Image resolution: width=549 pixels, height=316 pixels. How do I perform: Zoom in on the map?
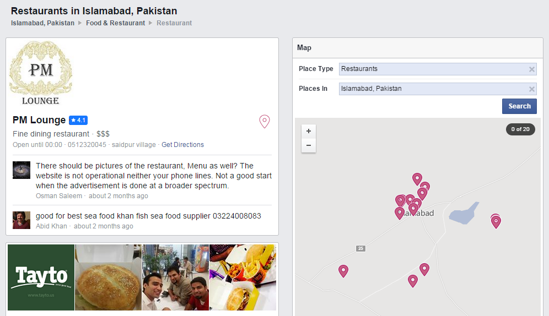pyautogui.click(x=309, y=131)
